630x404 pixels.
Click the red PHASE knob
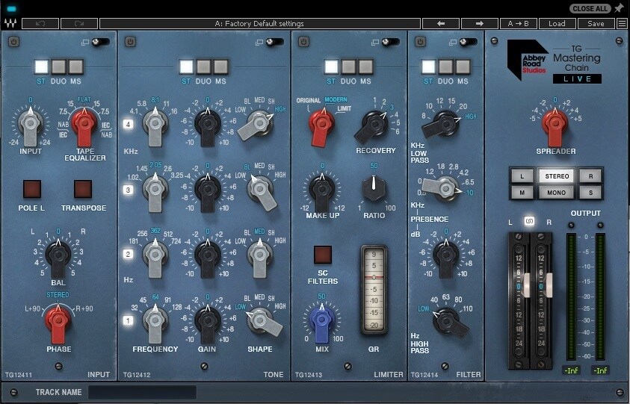click(58, 321)
